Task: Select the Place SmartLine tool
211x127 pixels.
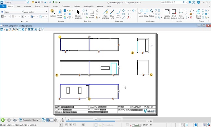Action: [x=106, y=14]
